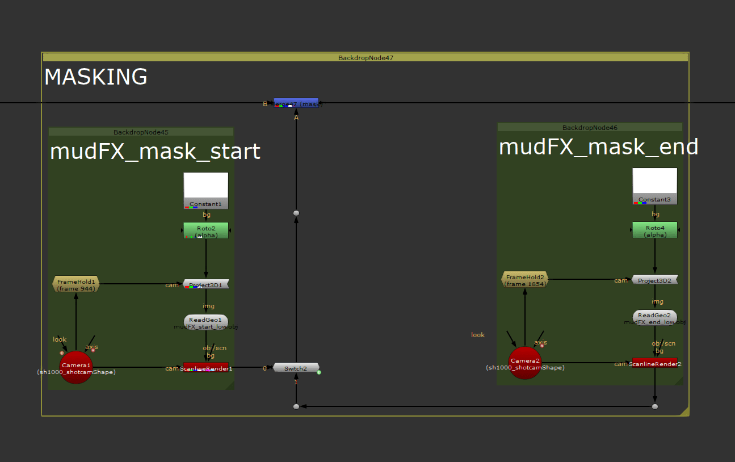Viewport: 735px width, 462px height.
Task: Open ReadGeo1 loading mudFX_start_low.obj
Action: click(205, 320)
